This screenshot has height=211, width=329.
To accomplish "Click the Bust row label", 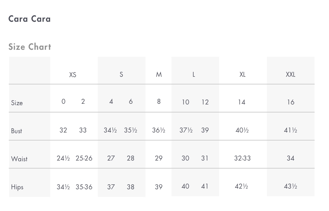I will pos(16,131).
